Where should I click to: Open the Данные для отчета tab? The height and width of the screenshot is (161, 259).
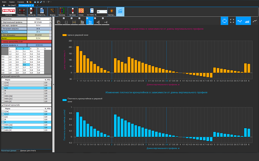pyautogui.click(x=28, y=150)
